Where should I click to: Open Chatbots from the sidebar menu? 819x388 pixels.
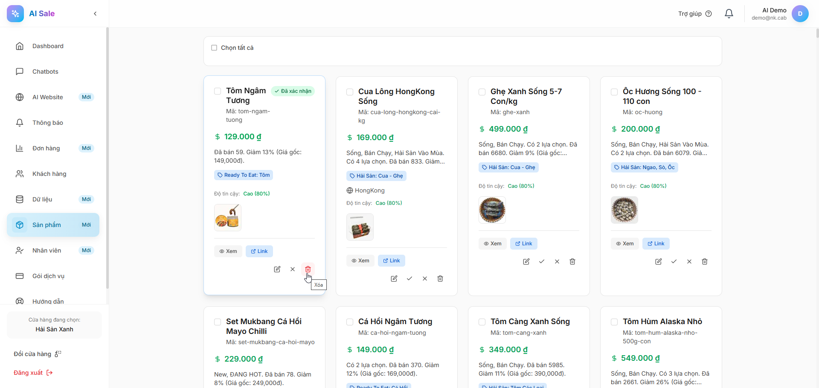(45, 72)
